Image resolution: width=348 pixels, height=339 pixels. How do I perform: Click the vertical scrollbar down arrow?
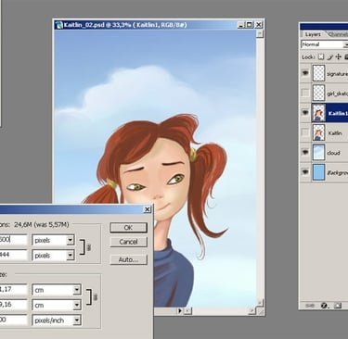pos(260,303)
